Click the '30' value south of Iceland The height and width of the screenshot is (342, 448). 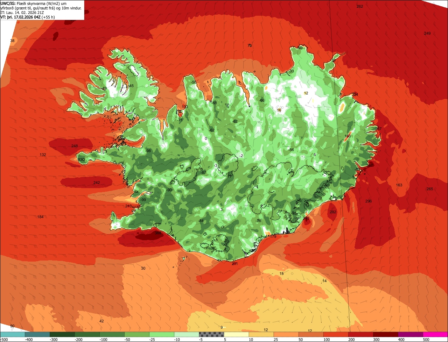pos(143,268)
